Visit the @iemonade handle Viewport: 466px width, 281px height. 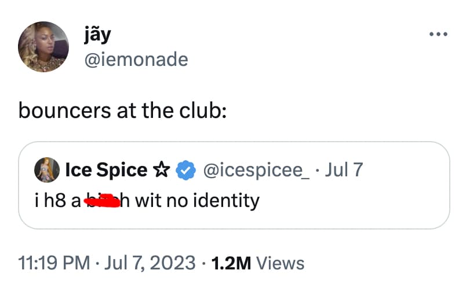coord(136,58)
